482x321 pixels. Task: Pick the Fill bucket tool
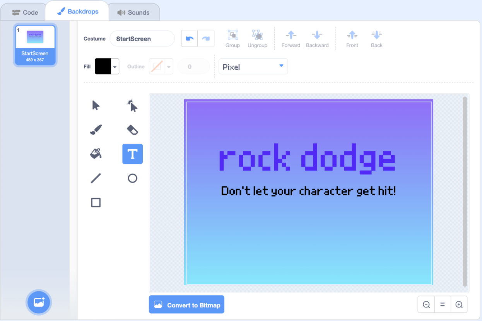[96, 154]
